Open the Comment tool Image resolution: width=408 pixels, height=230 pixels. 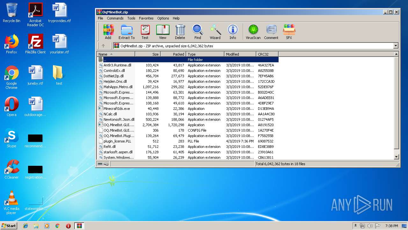click(271, 32)
